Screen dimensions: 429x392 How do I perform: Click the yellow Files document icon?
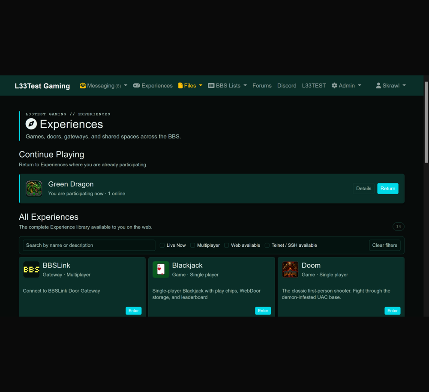tap(180, 86)
